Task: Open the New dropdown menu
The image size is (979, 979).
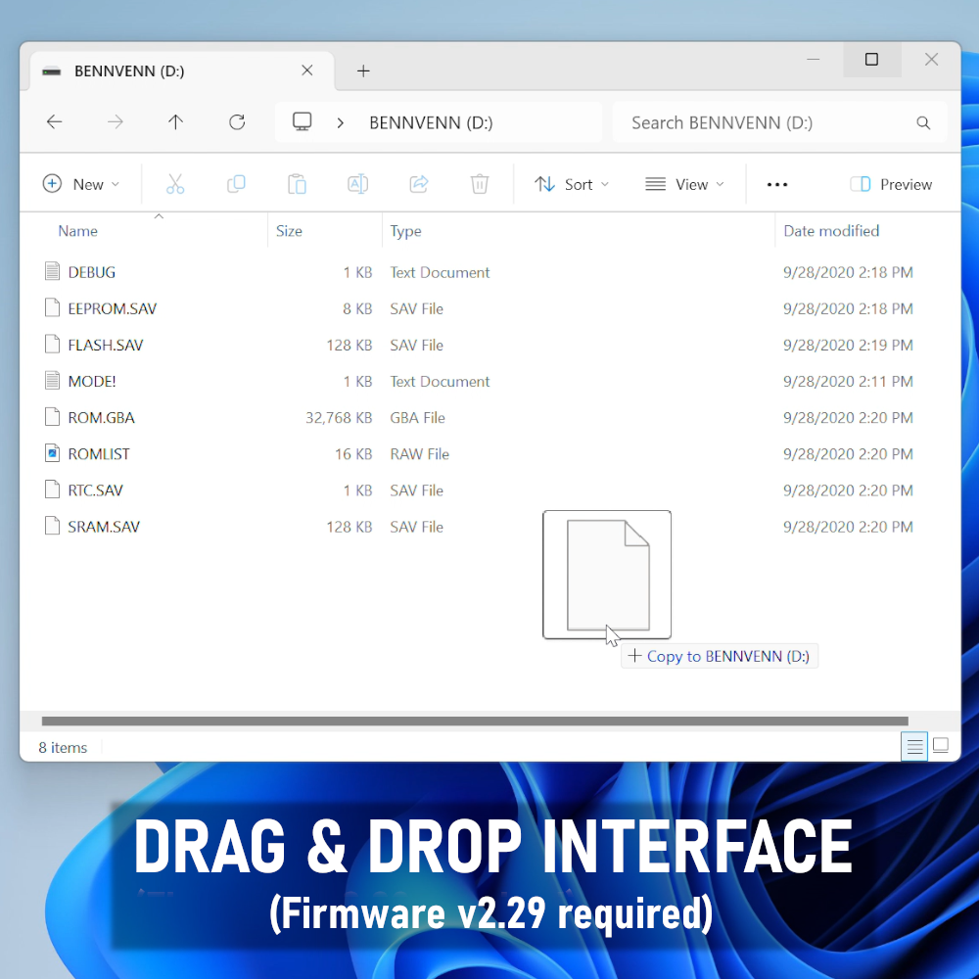Action: (x=81, y=184)
